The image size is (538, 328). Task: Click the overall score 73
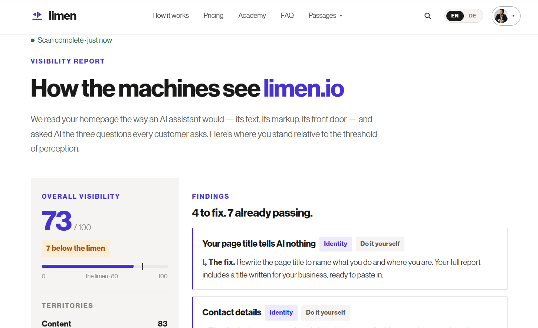tap(57, 221)
